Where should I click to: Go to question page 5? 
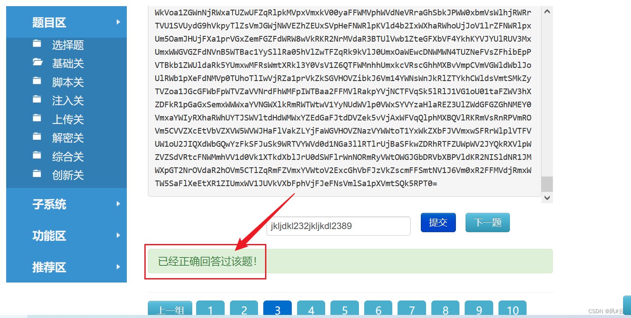[x=344, y=309]
